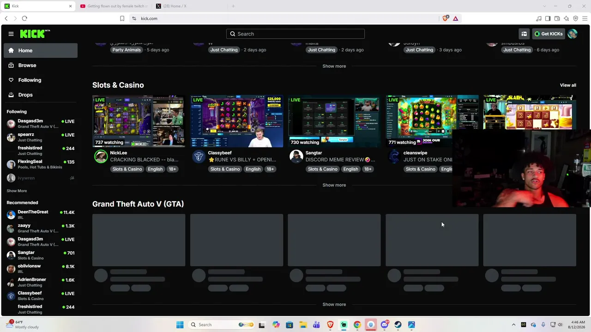Click the Slots & Casino tag under NickLee
Screen dimensions: 591x332
click(127, 169)
